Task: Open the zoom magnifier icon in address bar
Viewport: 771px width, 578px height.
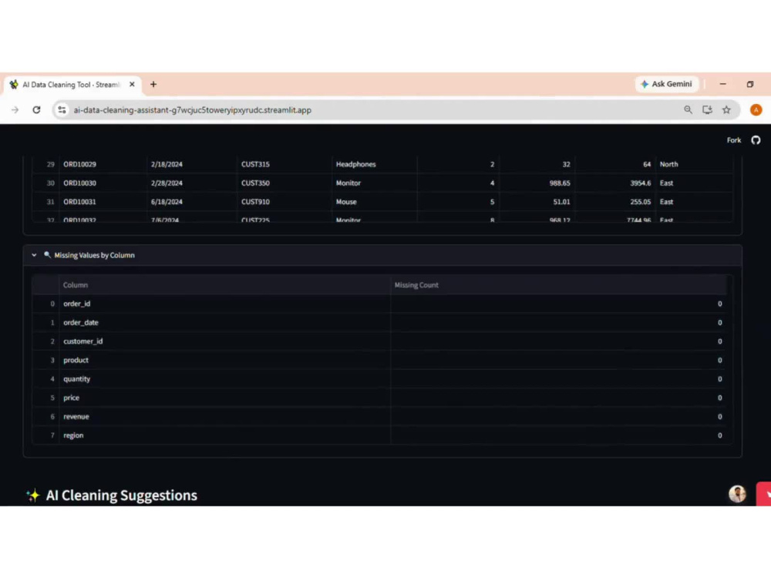Action: (688, 109)
